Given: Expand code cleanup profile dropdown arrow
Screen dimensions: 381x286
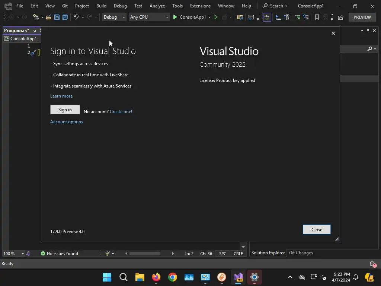Looking at the screenshot, I should coord(113,253).
